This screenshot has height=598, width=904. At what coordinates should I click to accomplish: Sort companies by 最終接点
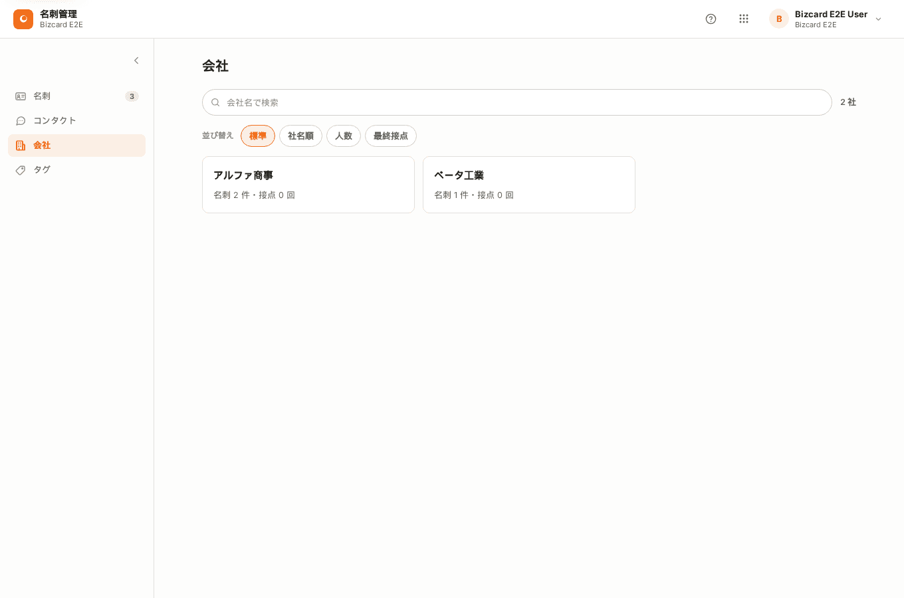[391, 136]
